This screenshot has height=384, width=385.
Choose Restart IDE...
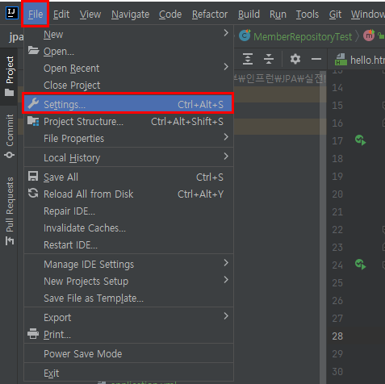point(128,244)
